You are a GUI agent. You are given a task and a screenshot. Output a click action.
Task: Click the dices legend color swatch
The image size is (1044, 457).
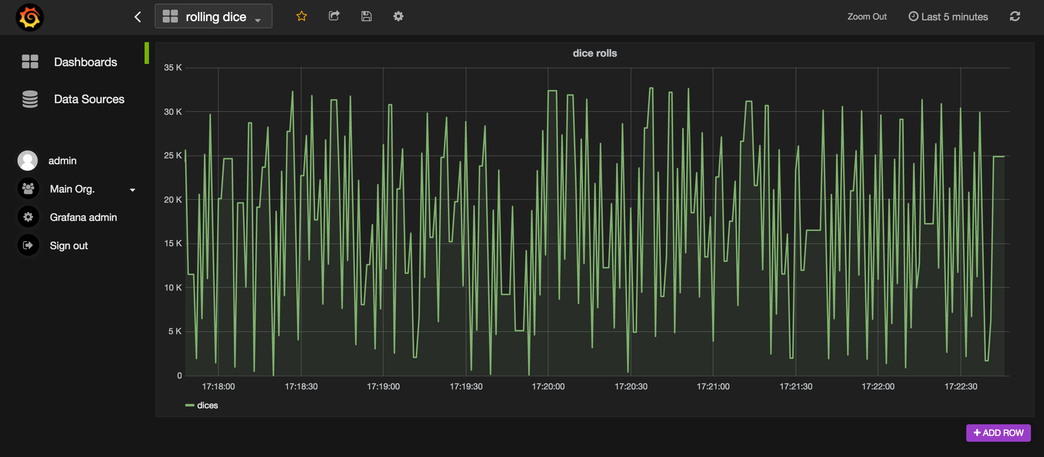coord(190,405)
